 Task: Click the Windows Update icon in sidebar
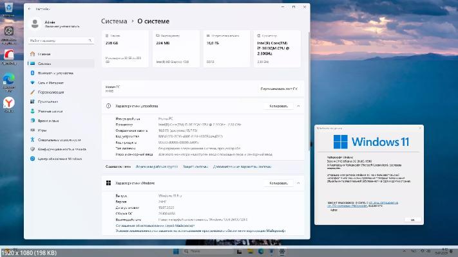click(x=32, y=159)
